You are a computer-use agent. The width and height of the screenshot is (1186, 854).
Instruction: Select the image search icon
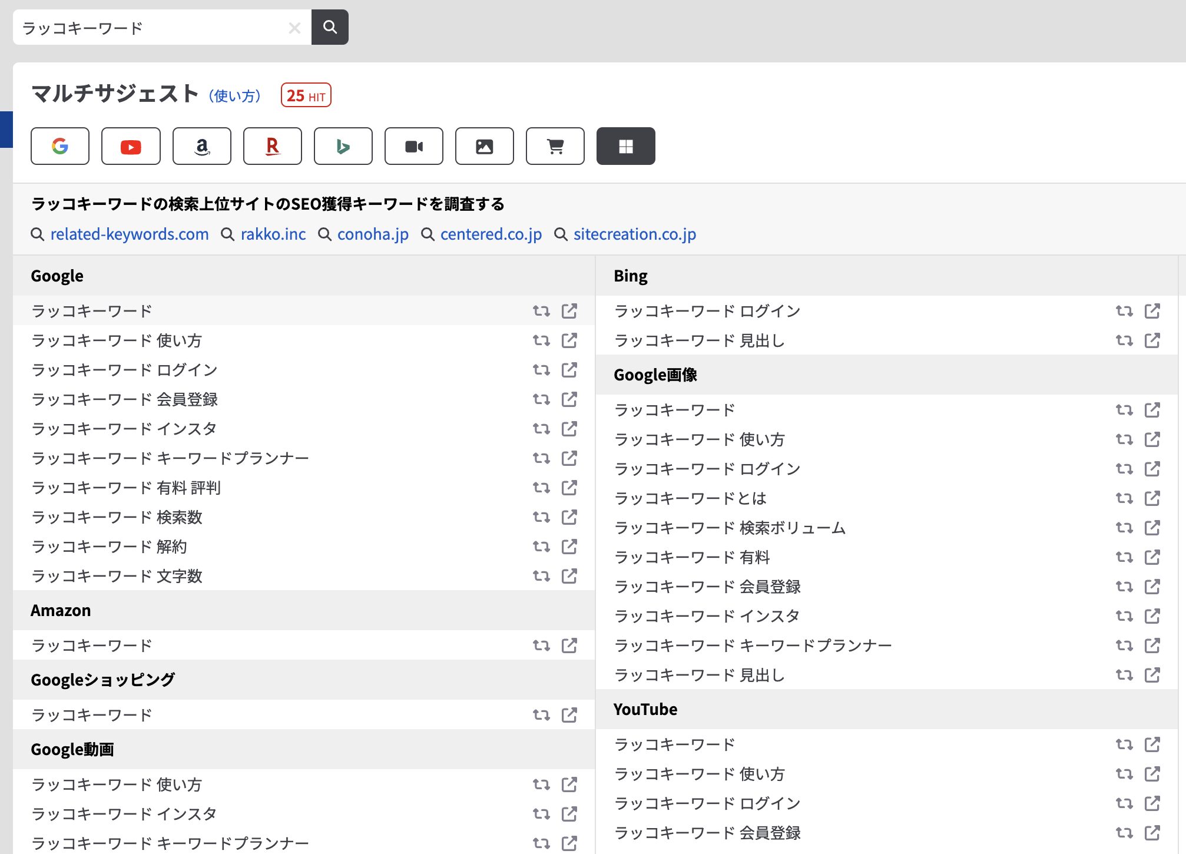point(484,145)
